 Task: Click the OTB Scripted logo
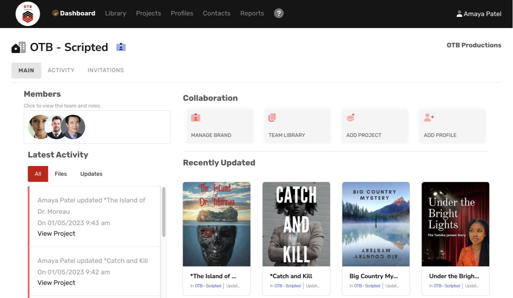28,14
